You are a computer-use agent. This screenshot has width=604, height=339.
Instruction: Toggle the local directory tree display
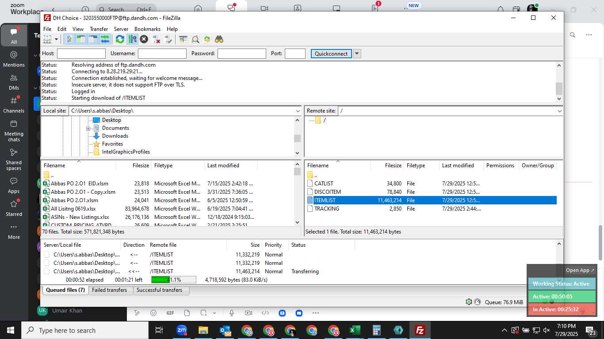[x=81, y=39]
